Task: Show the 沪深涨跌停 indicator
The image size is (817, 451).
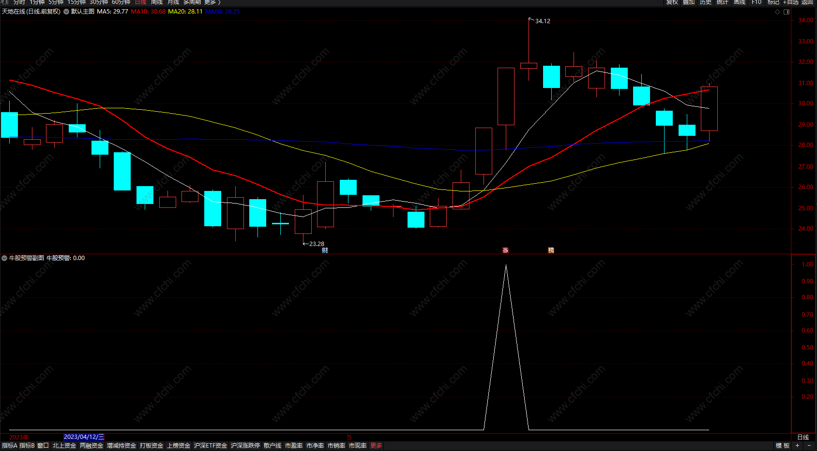Action: pos(245,446)
